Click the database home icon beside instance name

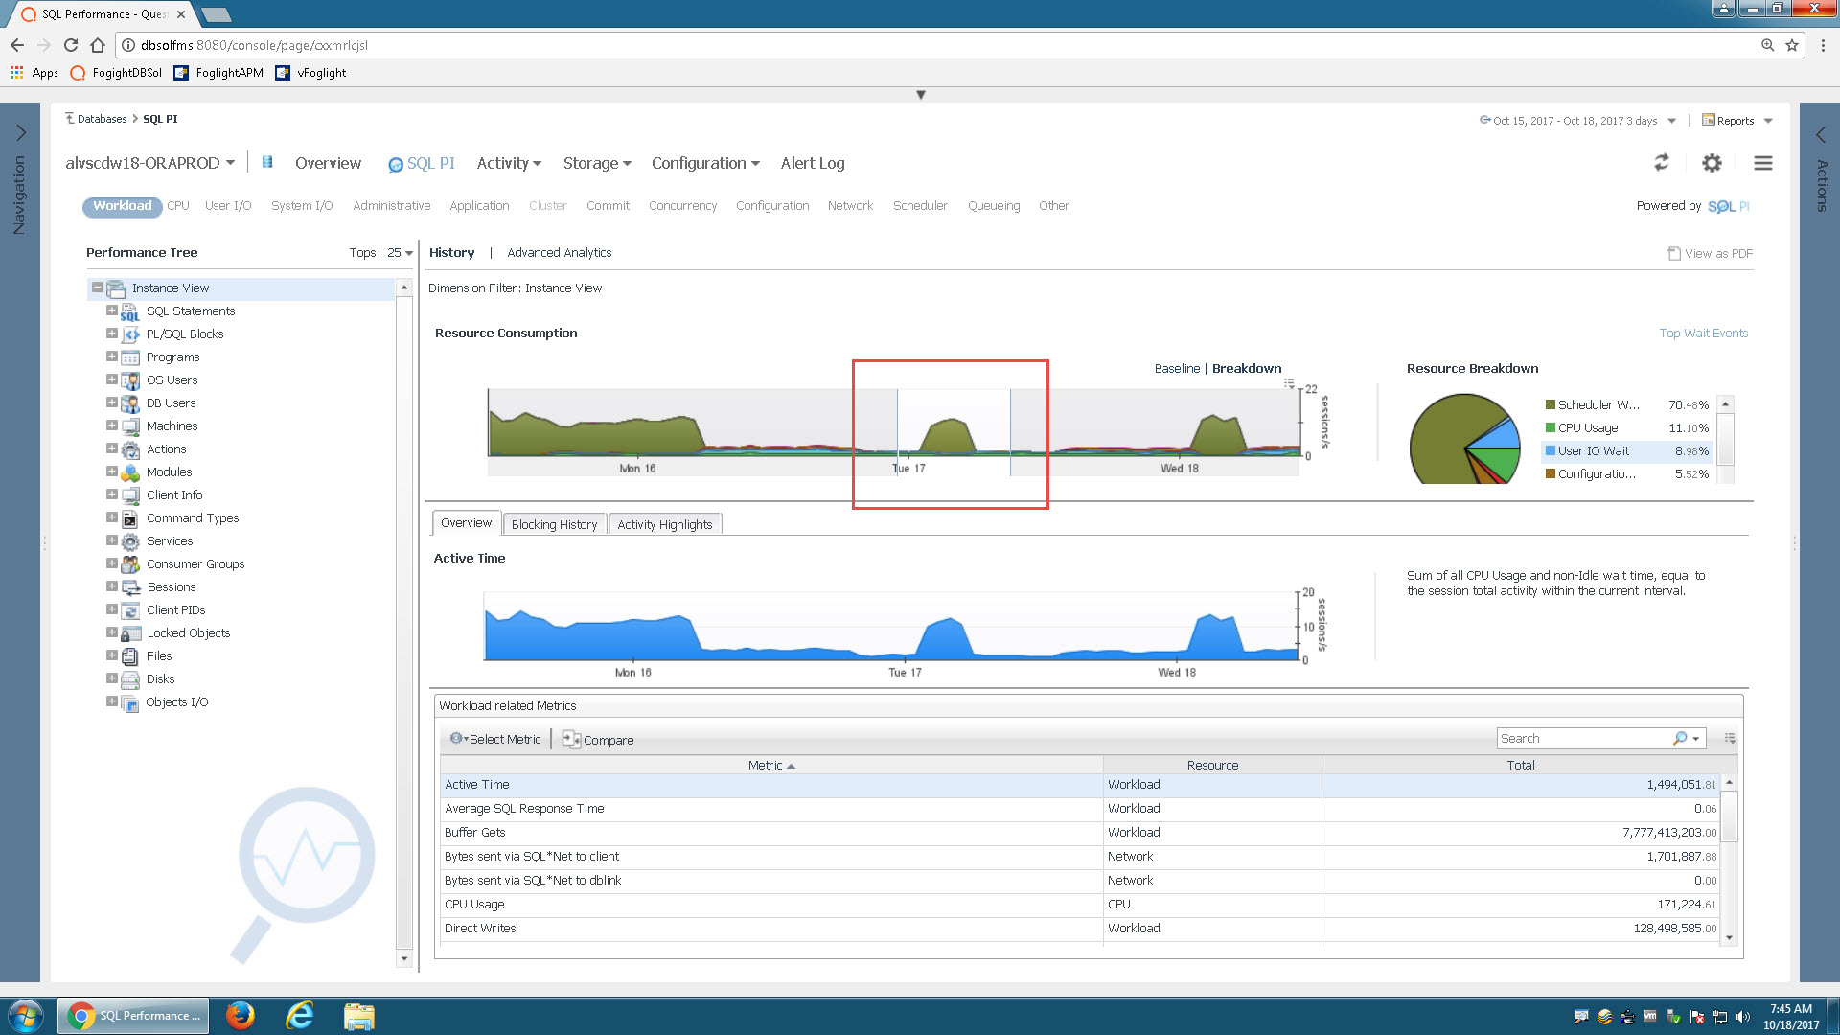point(267,162)
